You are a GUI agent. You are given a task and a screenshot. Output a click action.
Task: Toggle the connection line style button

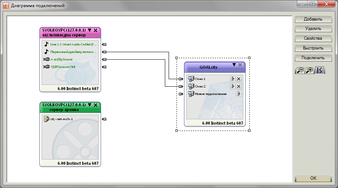pyautogui.click(x=320, y=70)
